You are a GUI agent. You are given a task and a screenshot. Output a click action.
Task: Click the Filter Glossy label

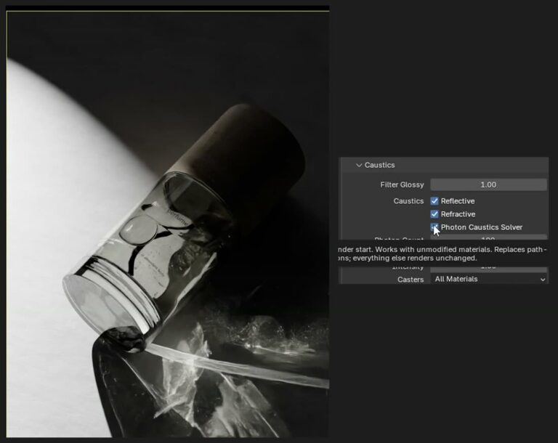coord(402,184)
